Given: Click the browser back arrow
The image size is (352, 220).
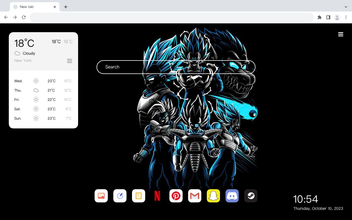Looking at the screenshot, I should pyautogui.click(x=6, y=17).
